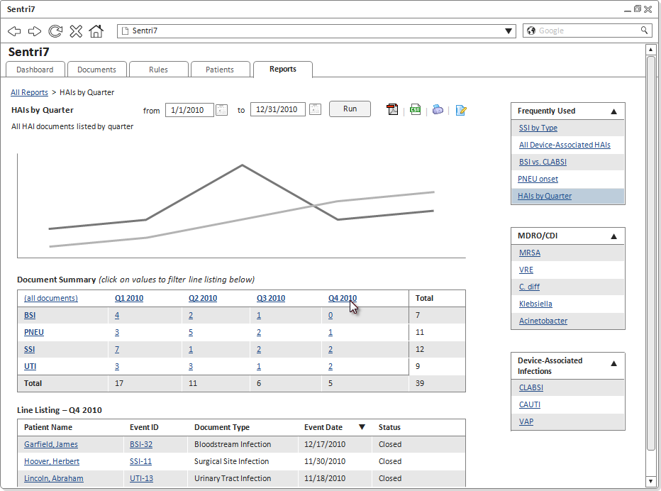Go back to All Reports link
Screen dimensions: 661x491
coord(30,92)
